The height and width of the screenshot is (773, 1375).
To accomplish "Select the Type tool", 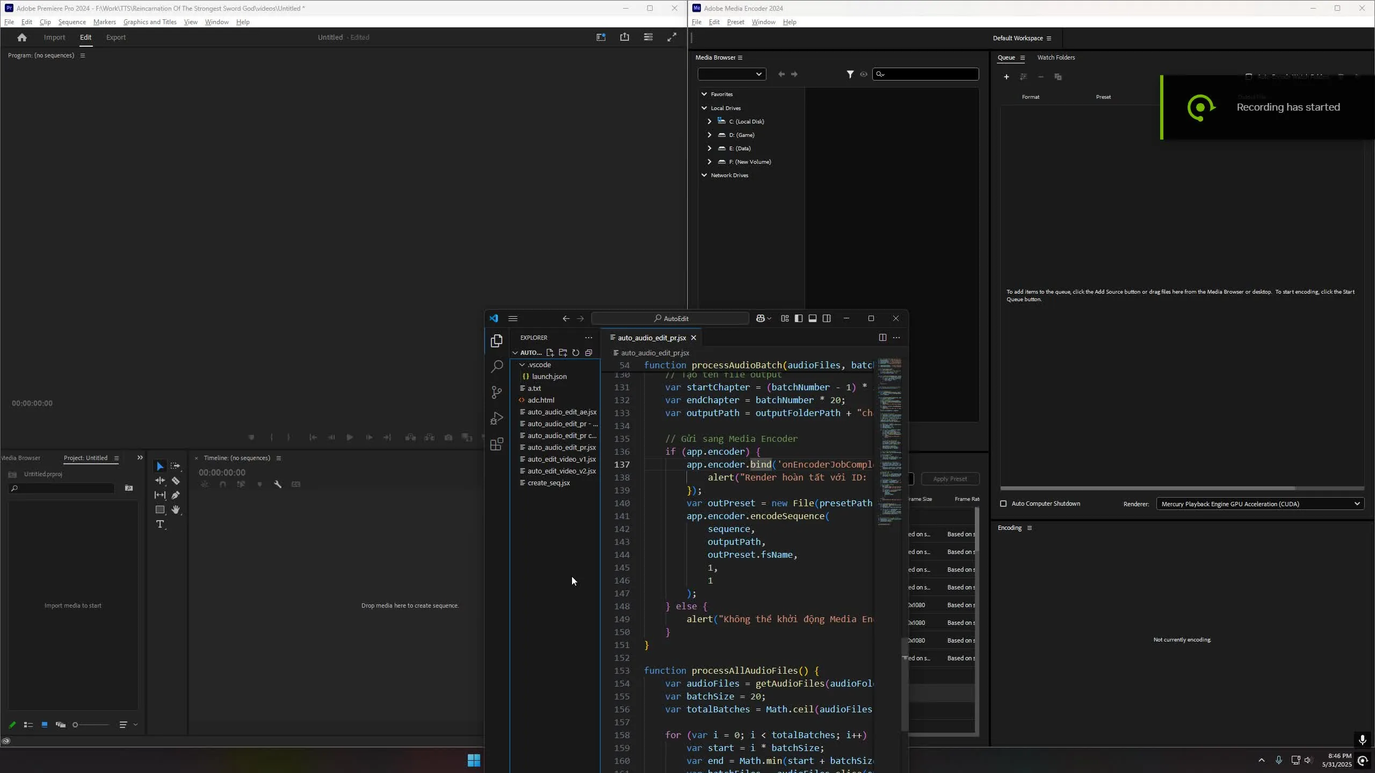I will pyautogui.click(x=160, y=524).
